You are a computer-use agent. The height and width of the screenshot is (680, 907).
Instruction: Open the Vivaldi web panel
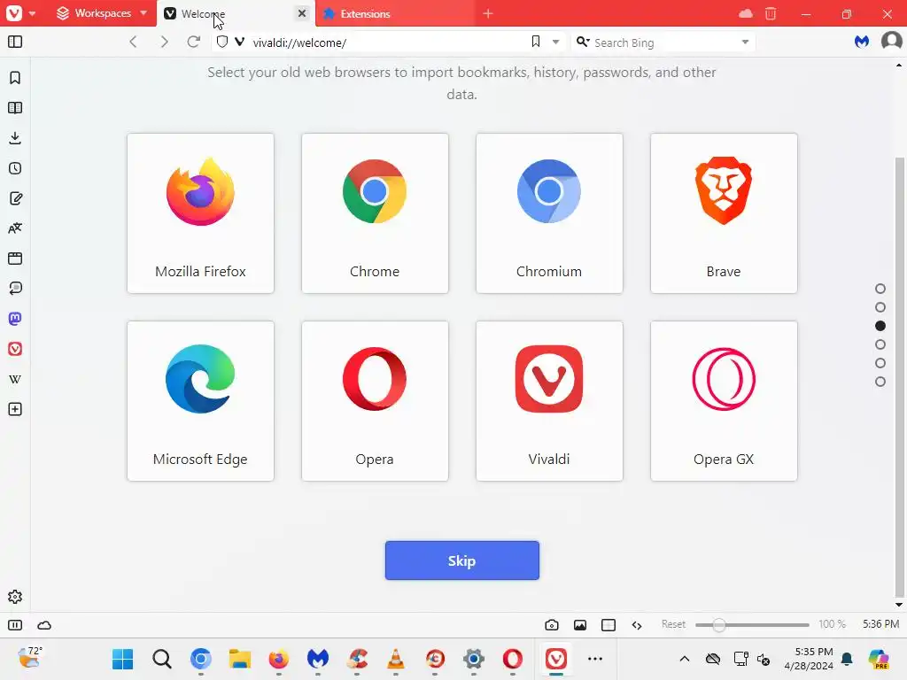(x=15, y=349)
